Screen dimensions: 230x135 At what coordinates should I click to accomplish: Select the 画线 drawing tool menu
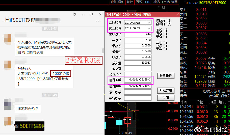click(x=139, y=2)
